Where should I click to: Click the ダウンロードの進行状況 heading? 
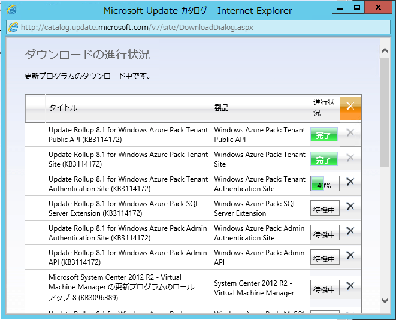(87, 55)
